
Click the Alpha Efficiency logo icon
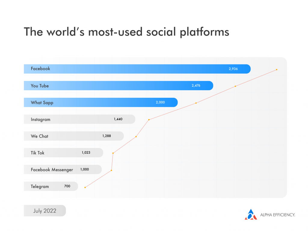(251, 214)
